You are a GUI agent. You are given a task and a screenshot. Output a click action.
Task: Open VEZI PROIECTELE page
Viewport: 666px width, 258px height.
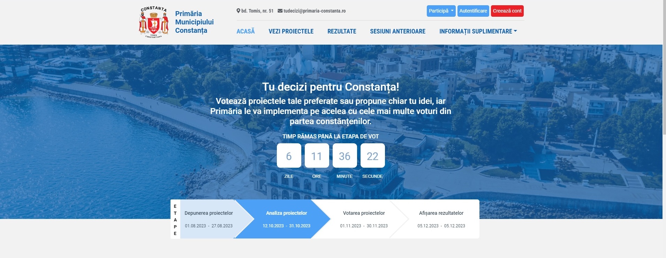pyautogui.click(x=291, y=31)
